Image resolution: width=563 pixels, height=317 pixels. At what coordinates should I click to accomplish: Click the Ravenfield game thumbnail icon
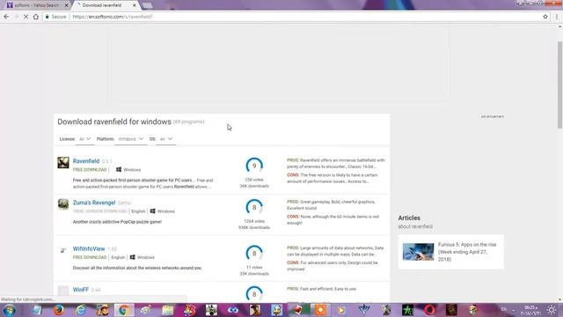tap(63, 162)
